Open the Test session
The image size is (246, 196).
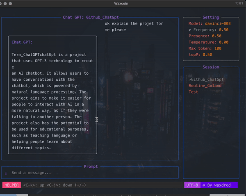pyautogui.click(x=193, y=92)
